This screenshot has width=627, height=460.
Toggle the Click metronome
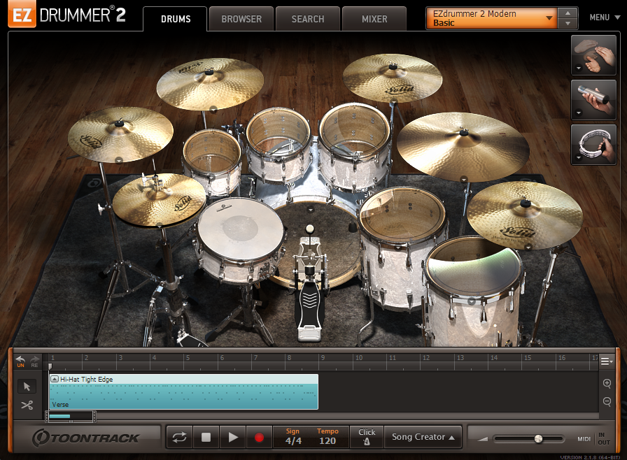point(367,437)
